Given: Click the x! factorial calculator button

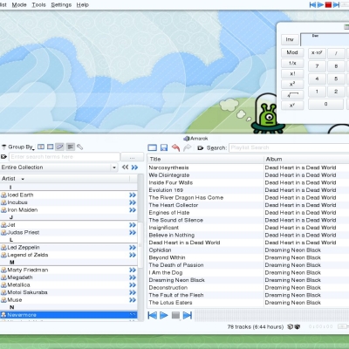Looking at the screenshot, I should coord(292,73).
